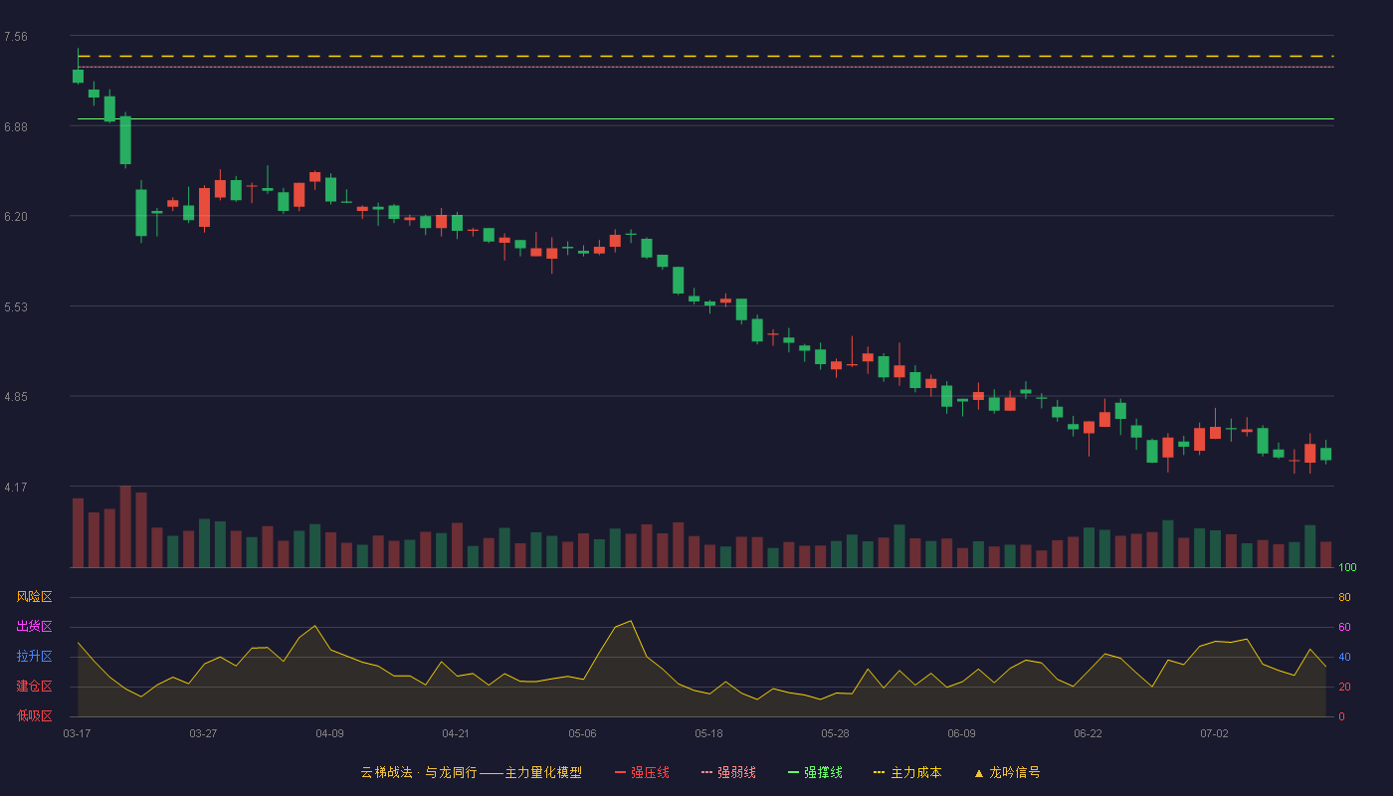Toggle the 强压线 legend entry
Viewport: 1393px width, 796px height.
642,772
